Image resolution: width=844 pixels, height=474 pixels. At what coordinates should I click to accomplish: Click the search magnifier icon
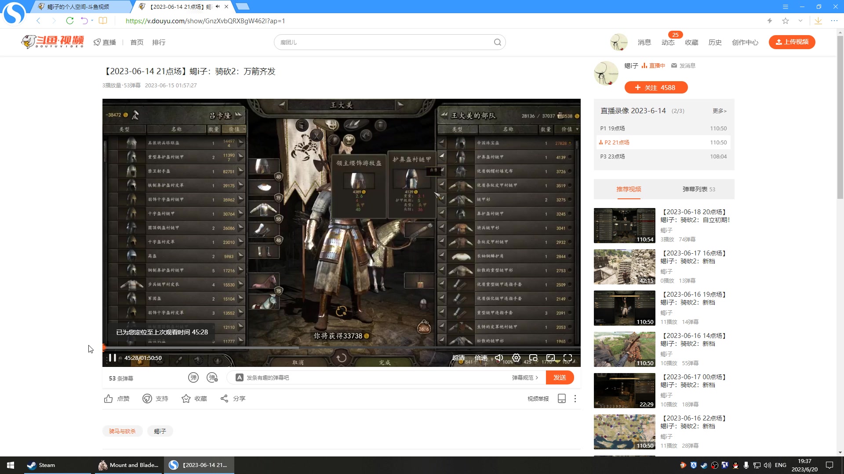[x=497, y=42]
